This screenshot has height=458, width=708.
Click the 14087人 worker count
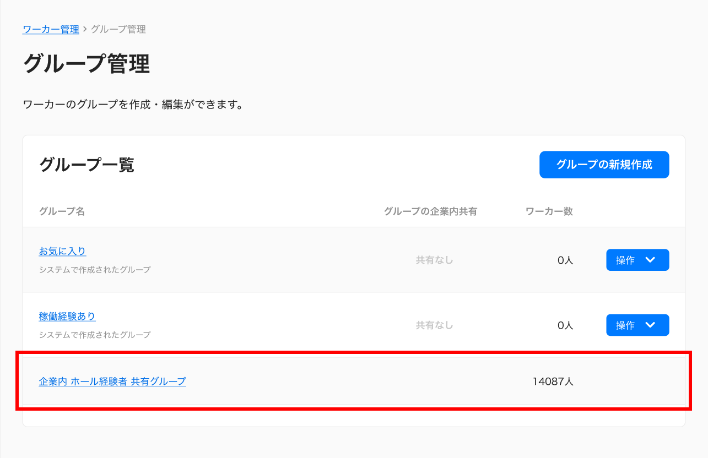click(553, 381)
